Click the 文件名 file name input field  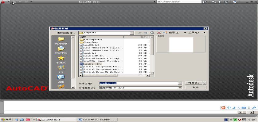point(139,83)
